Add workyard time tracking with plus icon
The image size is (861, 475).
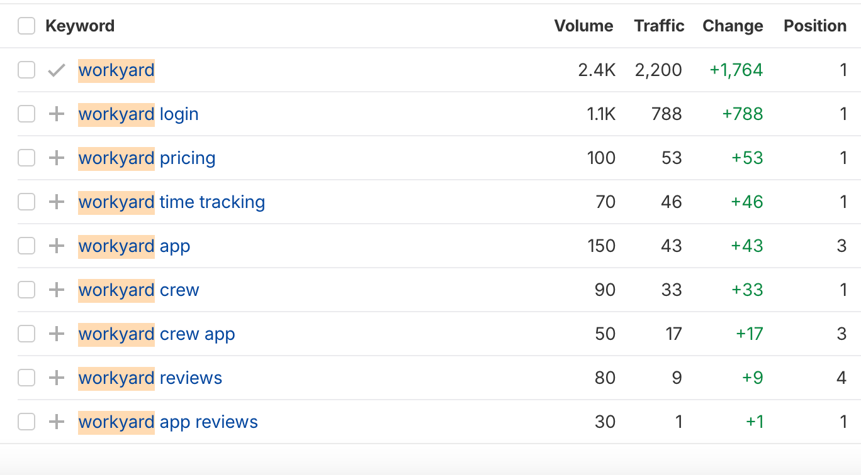(x=57, y=202)
